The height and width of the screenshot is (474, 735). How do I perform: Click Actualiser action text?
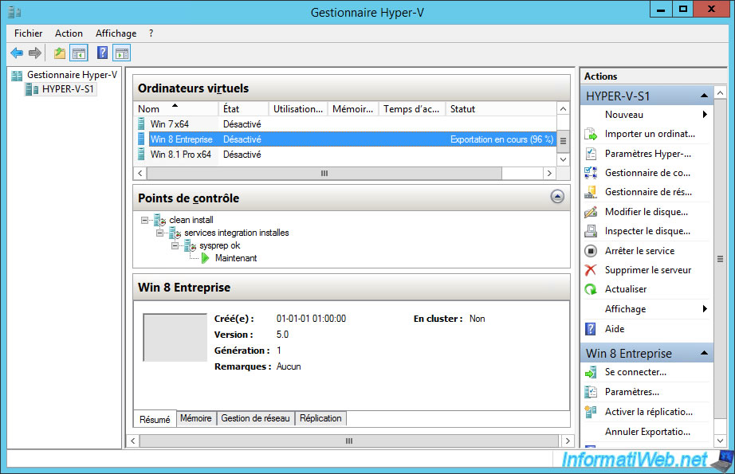click(626, 289)
